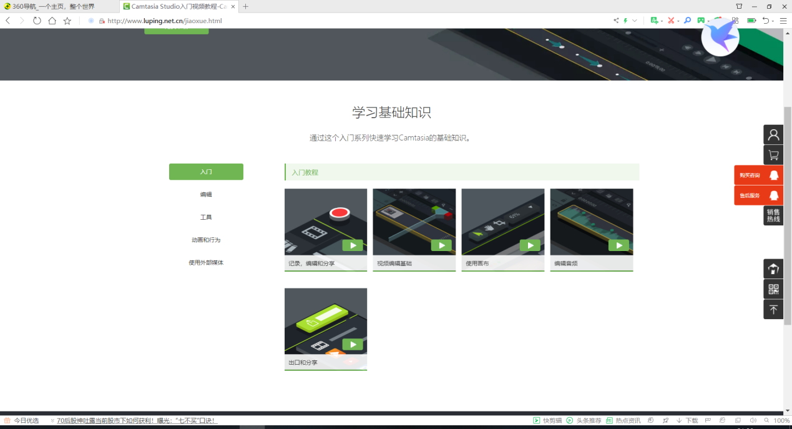Open the shopping cart sidebar icon
This screenshot has height=429, width=792.
coord(773,155)
